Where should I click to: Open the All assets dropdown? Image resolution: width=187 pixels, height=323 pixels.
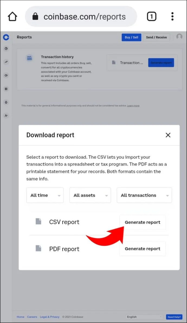(90, 195)
